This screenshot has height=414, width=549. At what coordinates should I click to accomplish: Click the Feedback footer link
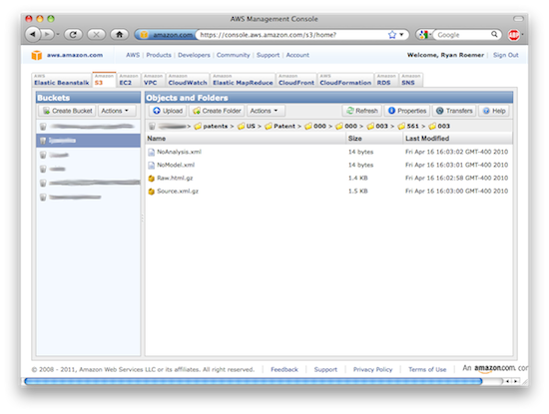pyautogui.click(x=284, y=369)
